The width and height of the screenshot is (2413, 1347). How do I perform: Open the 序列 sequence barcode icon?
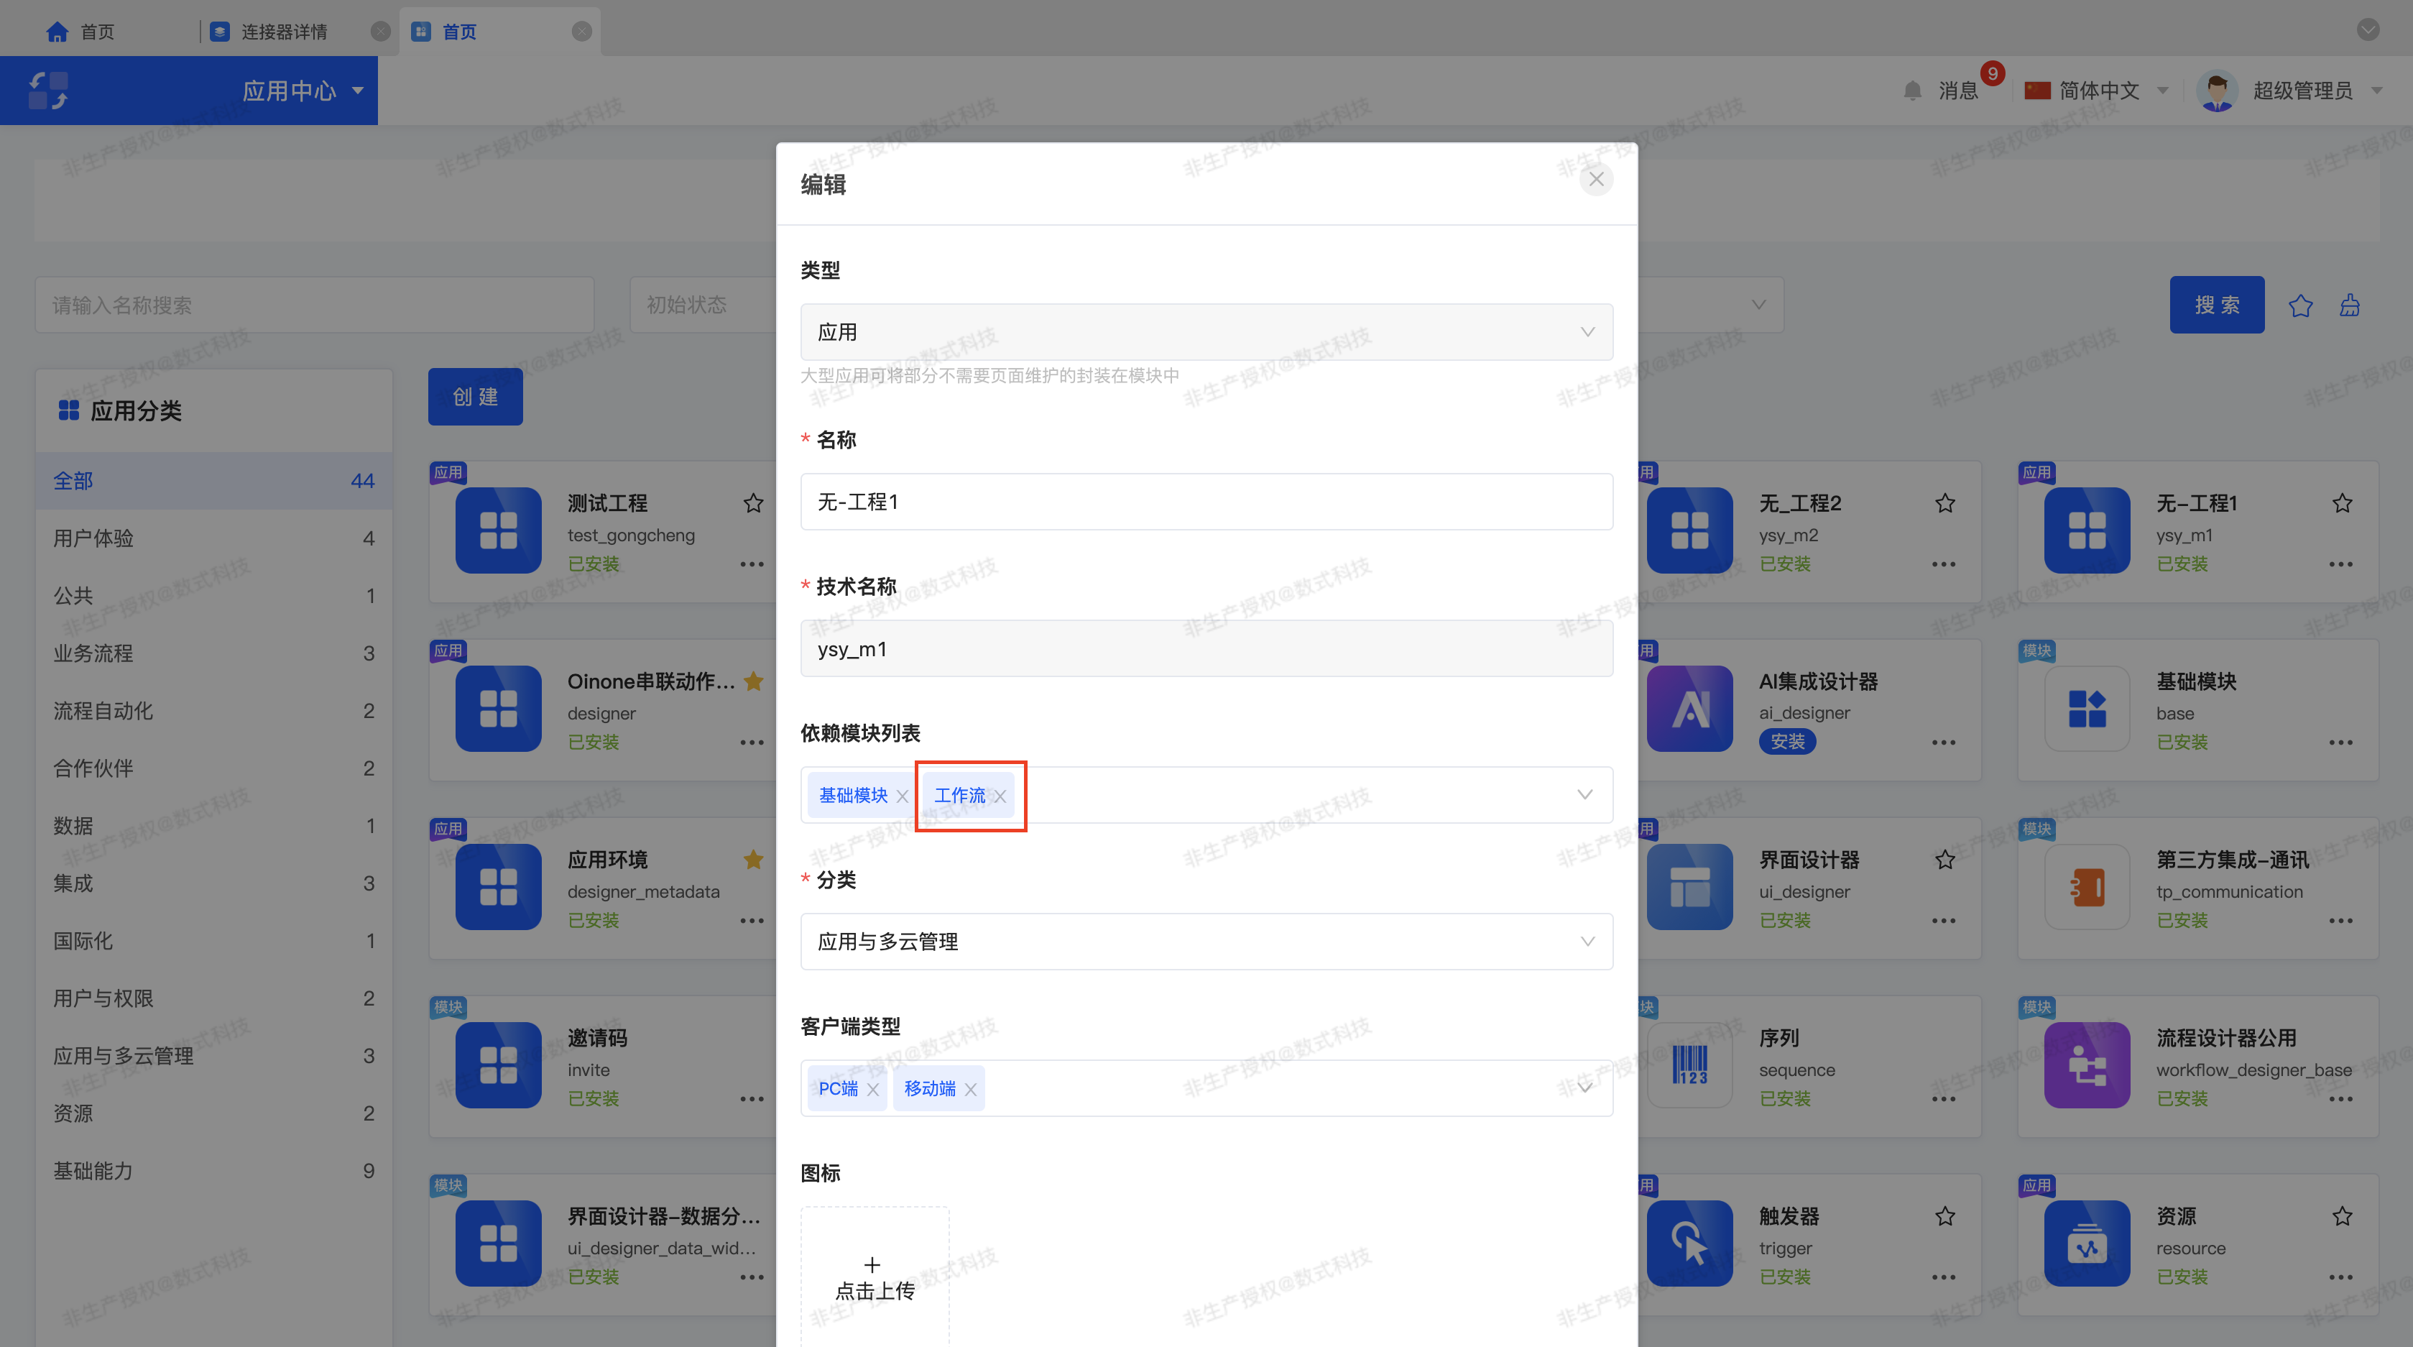(x=1690, y=1065)
